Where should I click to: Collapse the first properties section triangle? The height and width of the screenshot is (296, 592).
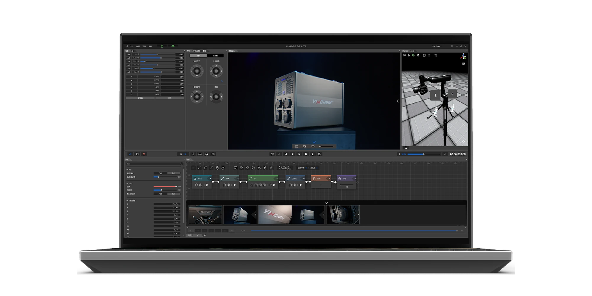[x=127, y=170]
